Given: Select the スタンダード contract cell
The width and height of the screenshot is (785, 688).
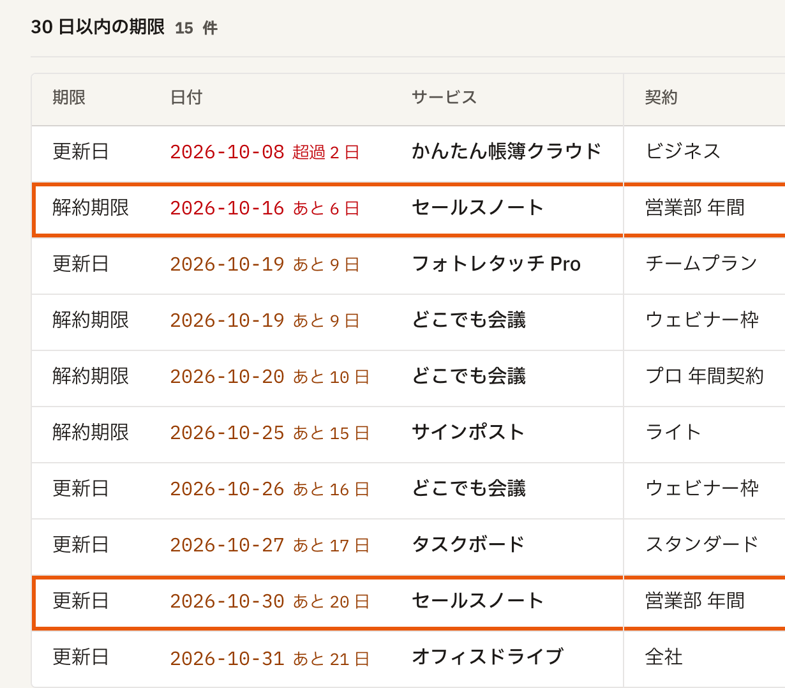Looking at the screenshot, I should 702,544.
